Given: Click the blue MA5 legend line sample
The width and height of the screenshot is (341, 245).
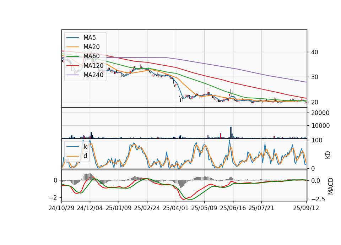Looking at the screenshot, I should 72,38.
